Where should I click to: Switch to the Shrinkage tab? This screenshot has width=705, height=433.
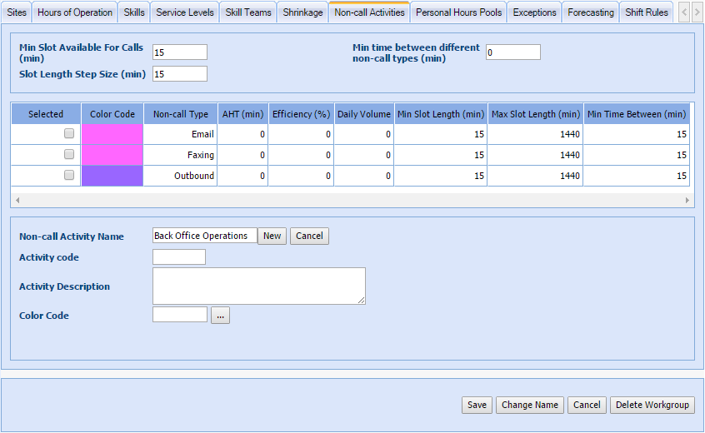302,12
